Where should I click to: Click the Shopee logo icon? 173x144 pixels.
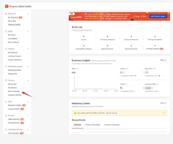(x=7, y=6)
